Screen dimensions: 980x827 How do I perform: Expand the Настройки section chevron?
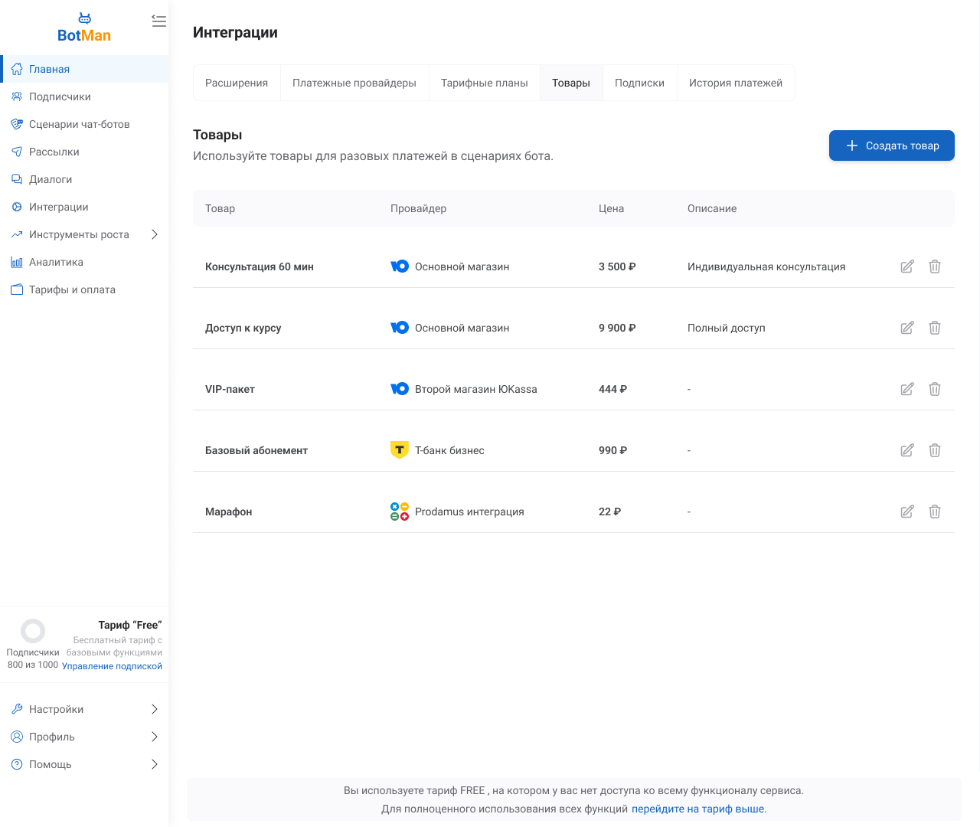[154, 709]
